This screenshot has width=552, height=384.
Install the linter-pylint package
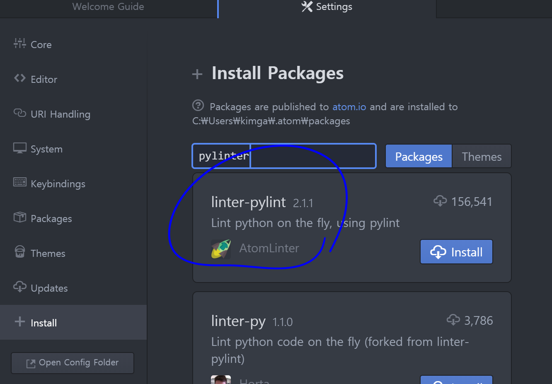(x=456, y=252)
